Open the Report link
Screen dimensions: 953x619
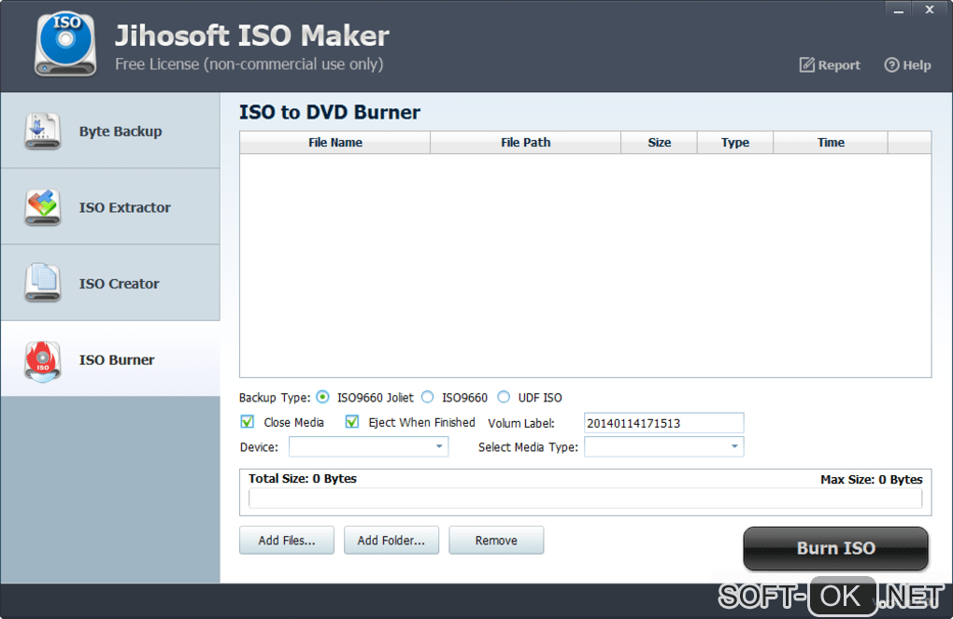[x=831, y=65]
